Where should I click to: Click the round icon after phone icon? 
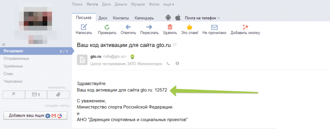tap(178, 63)
